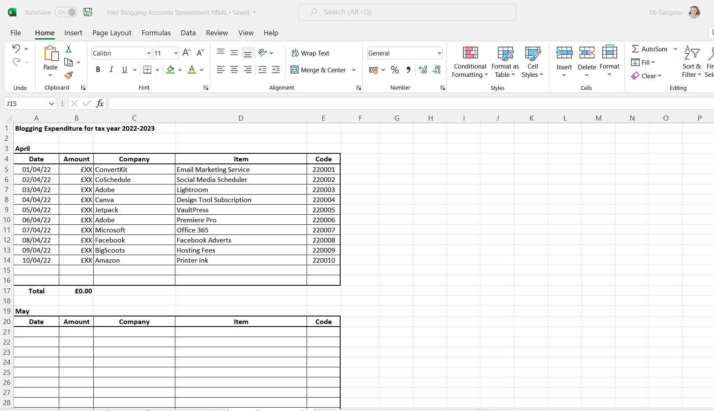The image size is (714, 411).
Task: Click the Increase Decimal icon
Action: click(x=423, y=70)
